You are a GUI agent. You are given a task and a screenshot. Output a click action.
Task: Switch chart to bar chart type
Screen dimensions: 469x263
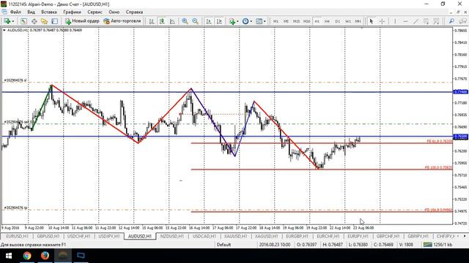click(152, 21)
